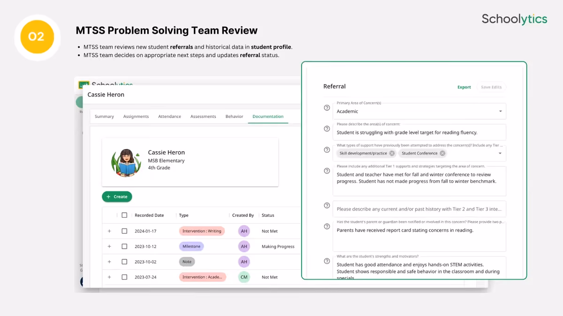563x316 pixels.
Task: Click the Schoolytics logo at top right
Action: click(x=515, y=19)
